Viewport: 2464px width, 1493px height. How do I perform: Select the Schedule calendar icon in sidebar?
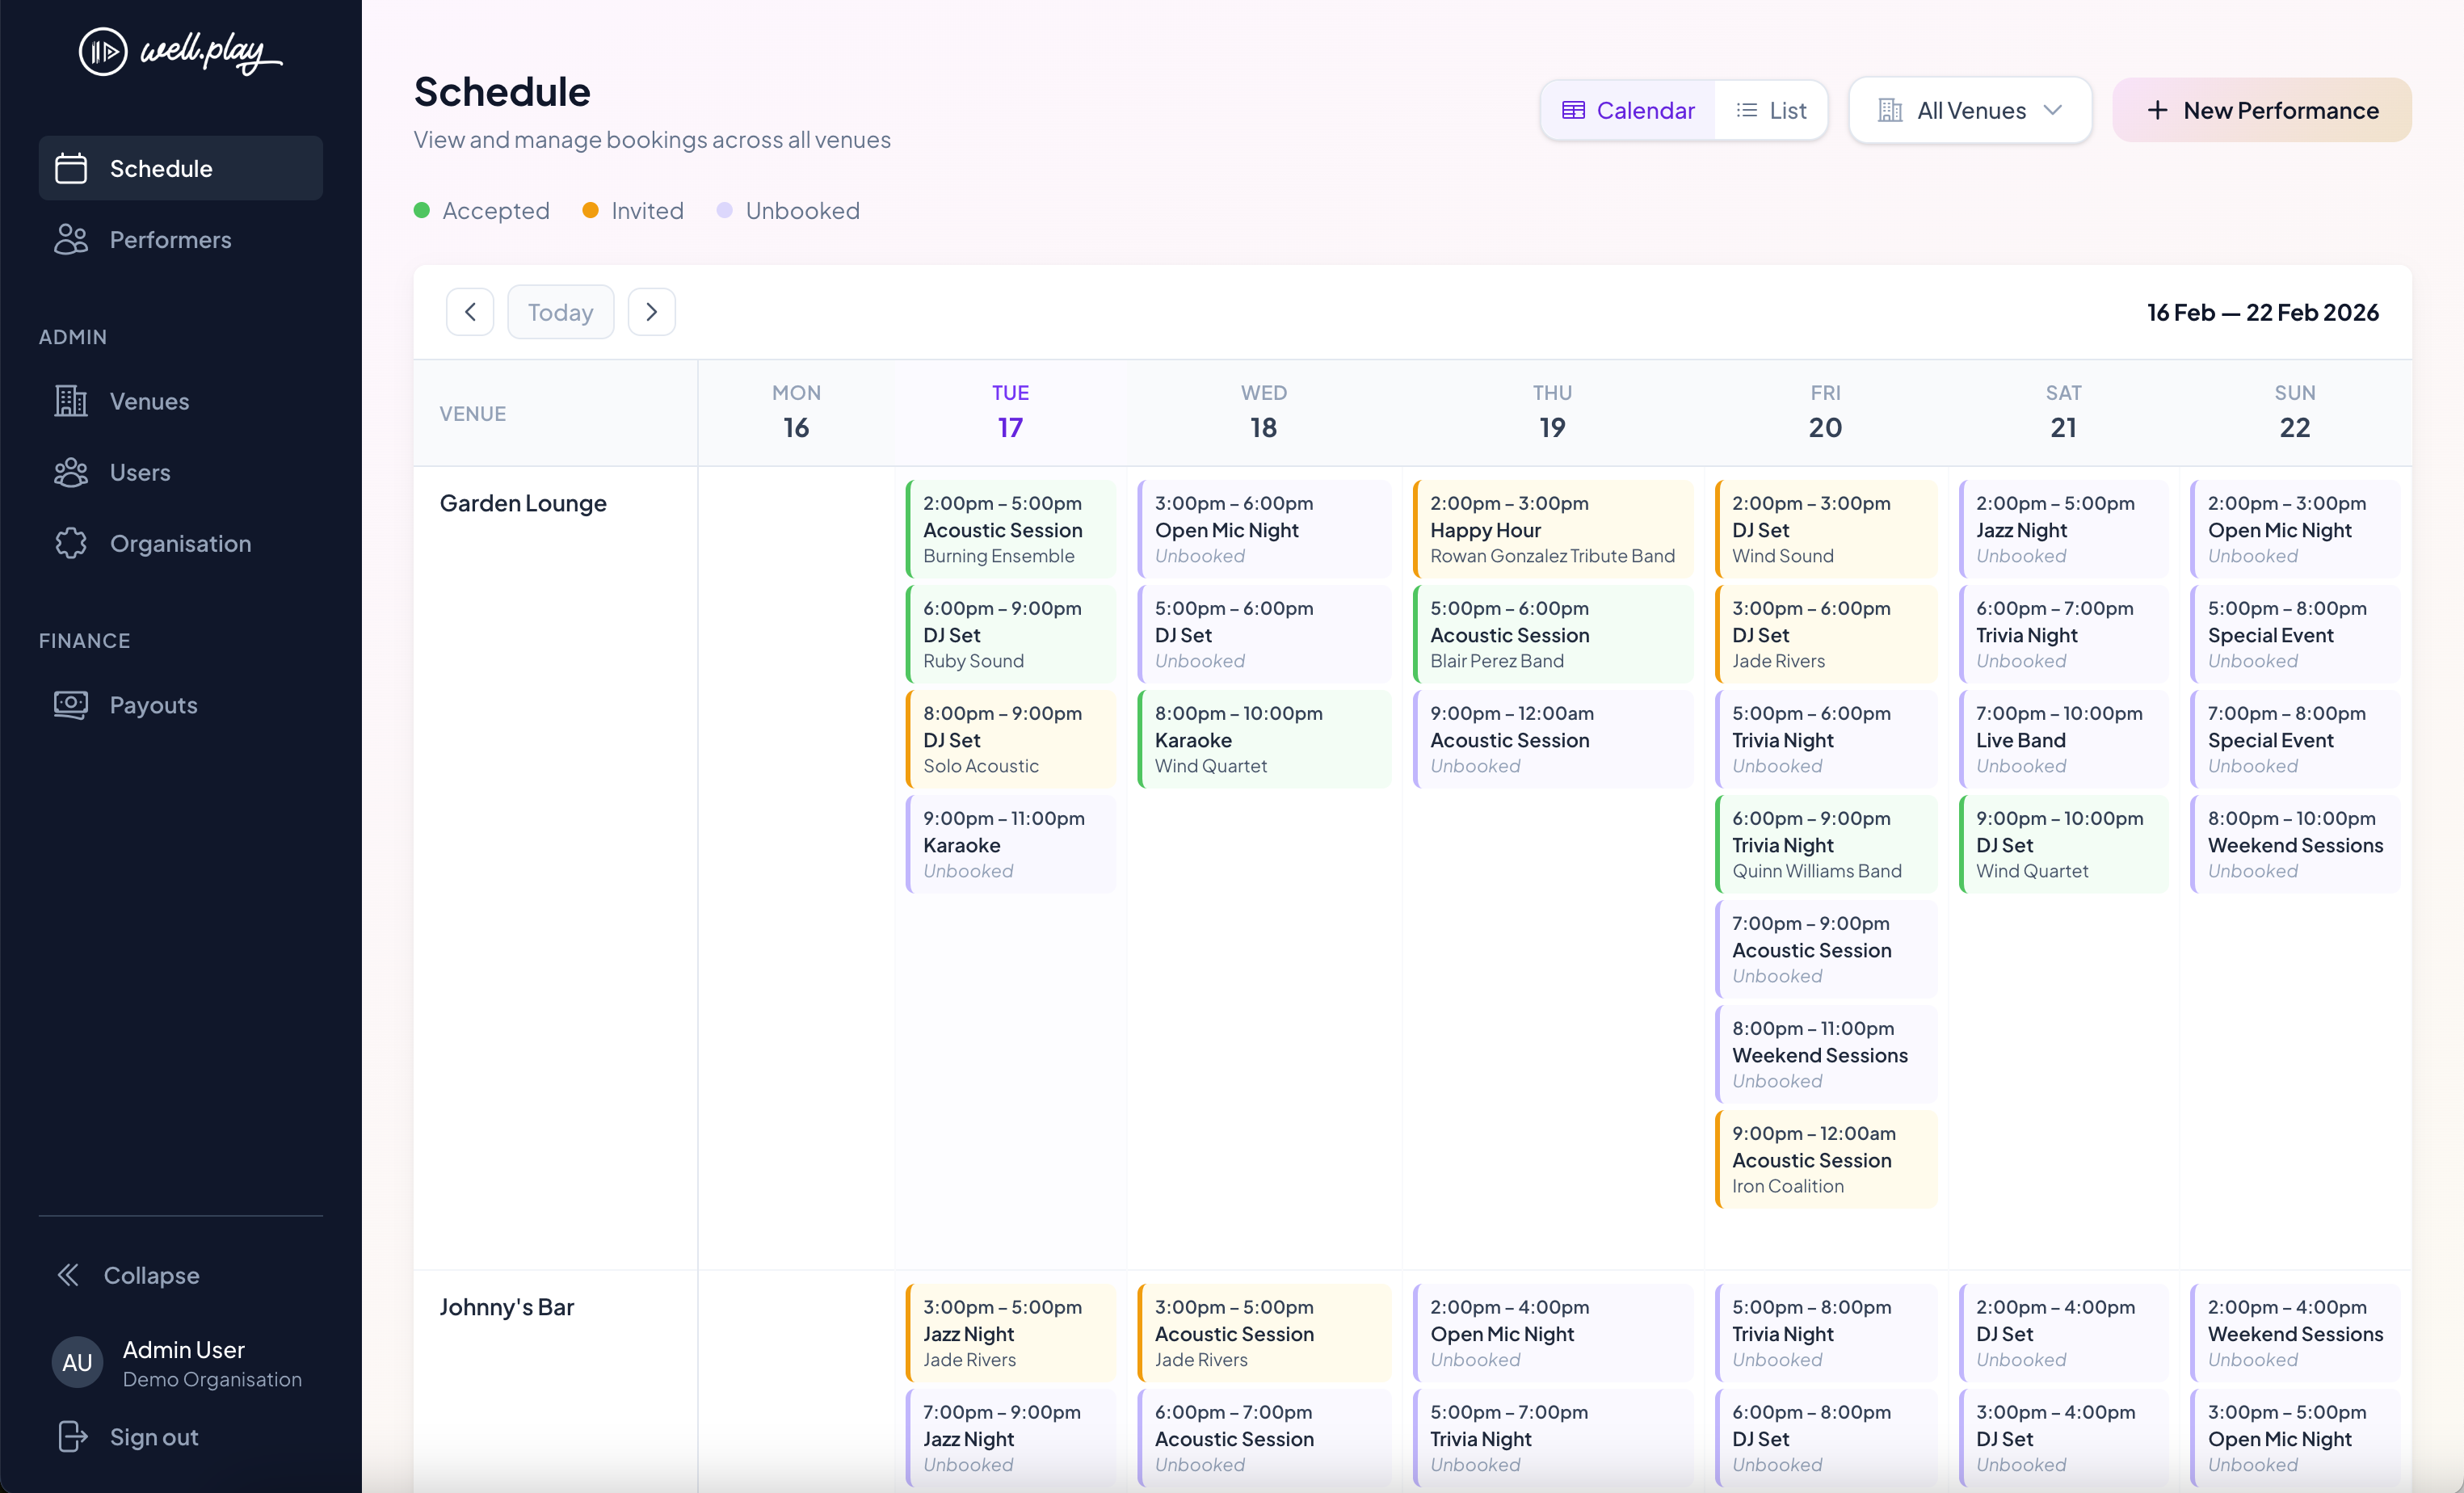71,168
